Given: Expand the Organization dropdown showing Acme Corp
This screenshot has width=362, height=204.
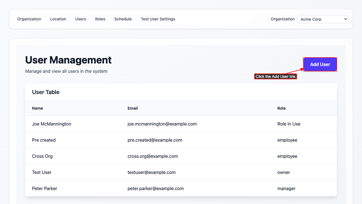Looking at the screenshot, I should 322,19.
